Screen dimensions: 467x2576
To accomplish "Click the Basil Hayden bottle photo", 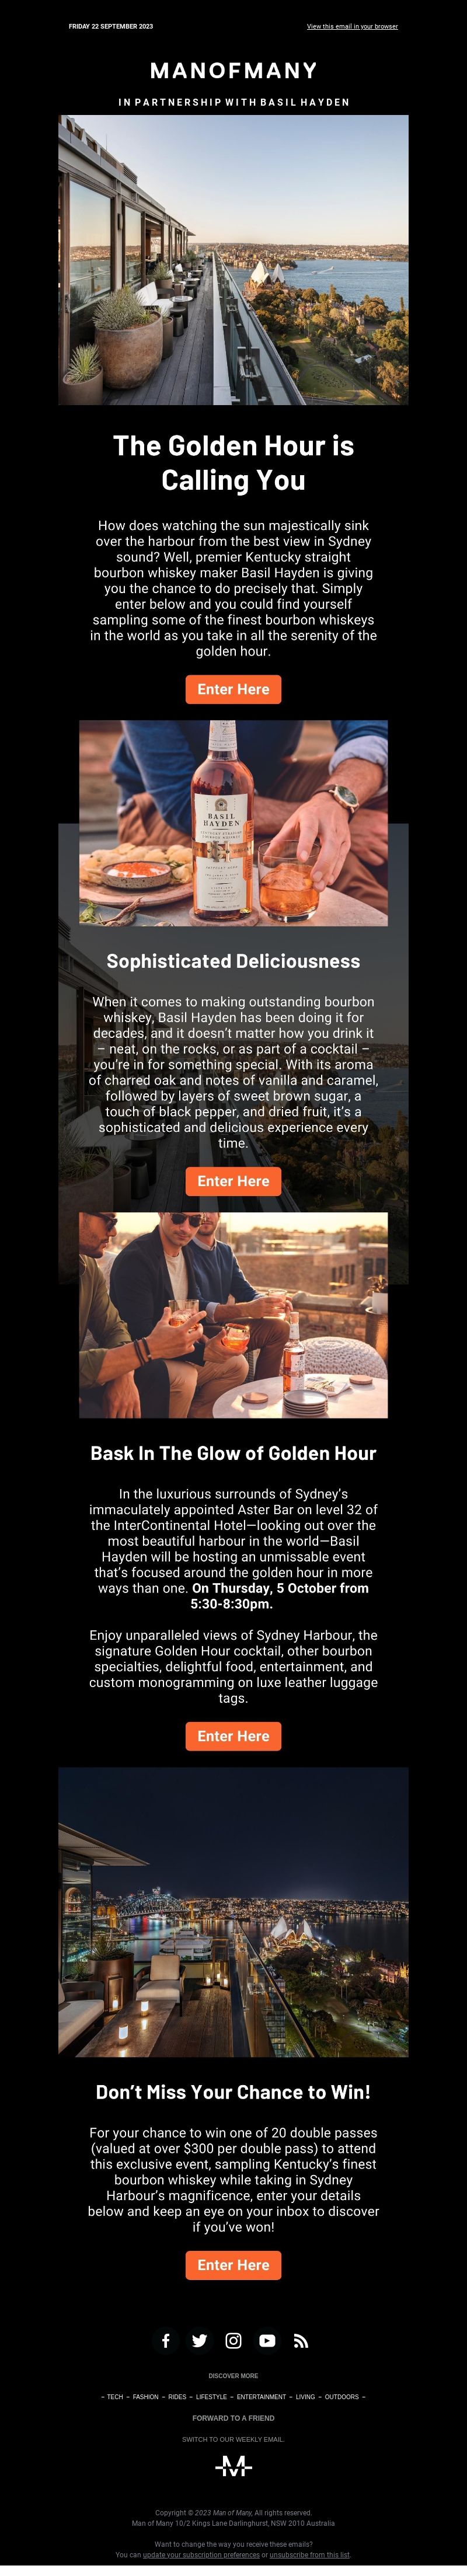I will 233,823.
